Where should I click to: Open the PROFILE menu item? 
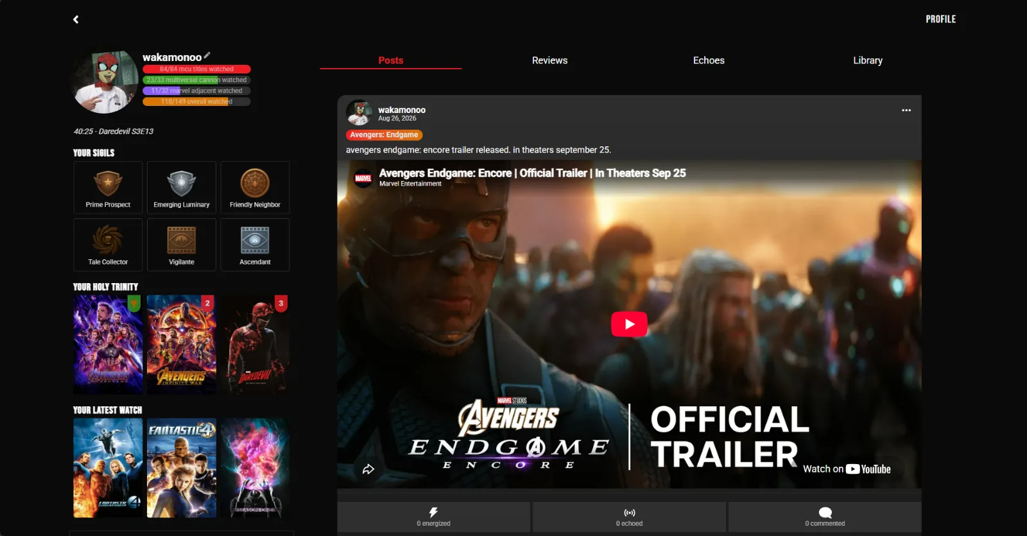(x=940, y=19)
